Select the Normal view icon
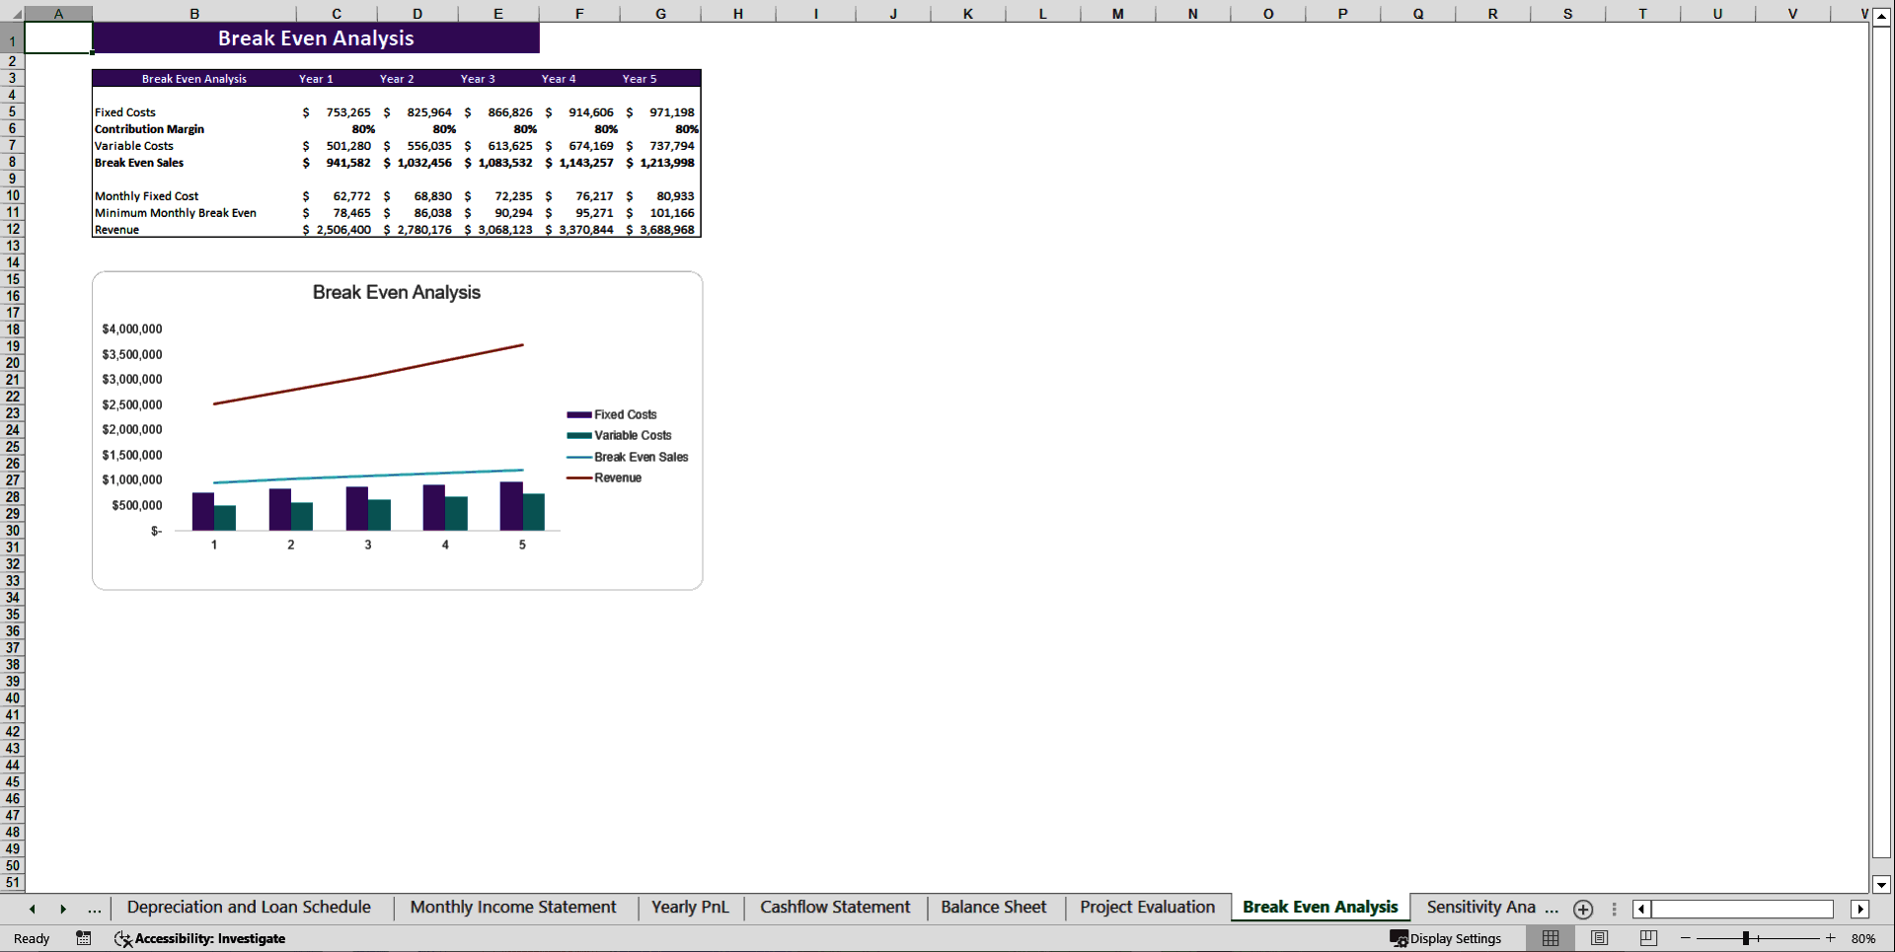 point(1550,938)
